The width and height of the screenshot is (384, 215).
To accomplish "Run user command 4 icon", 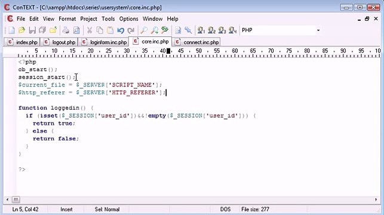I will point(233,30).
